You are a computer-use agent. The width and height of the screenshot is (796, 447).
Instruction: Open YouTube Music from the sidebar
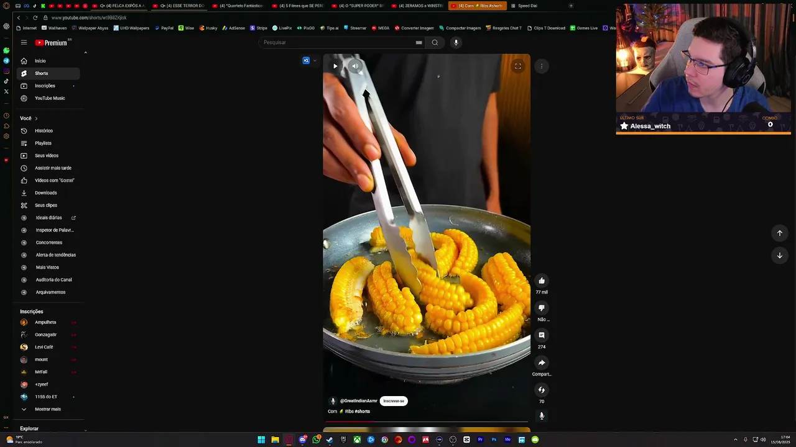(49, 98)
